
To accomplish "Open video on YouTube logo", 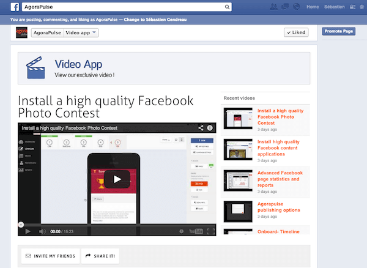I will point(196,231).
